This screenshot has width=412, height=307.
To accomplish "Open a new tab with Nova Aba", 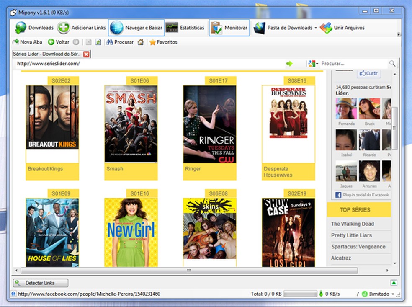I will click(x=27, y=42).
